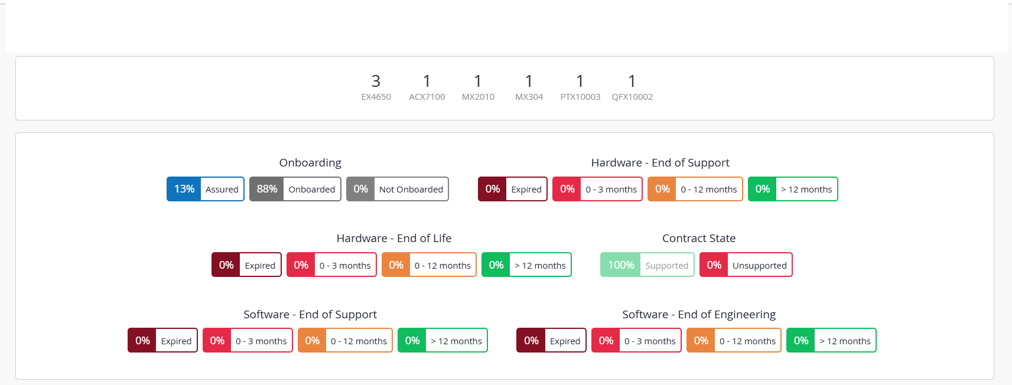Open the ACX7100 device count

pyautogui.click(x=427, y=87)
